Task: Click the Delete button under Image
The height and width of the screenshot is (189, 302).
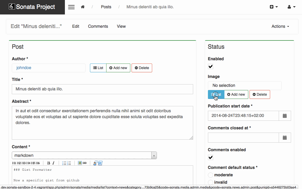Action: [260, 94]
